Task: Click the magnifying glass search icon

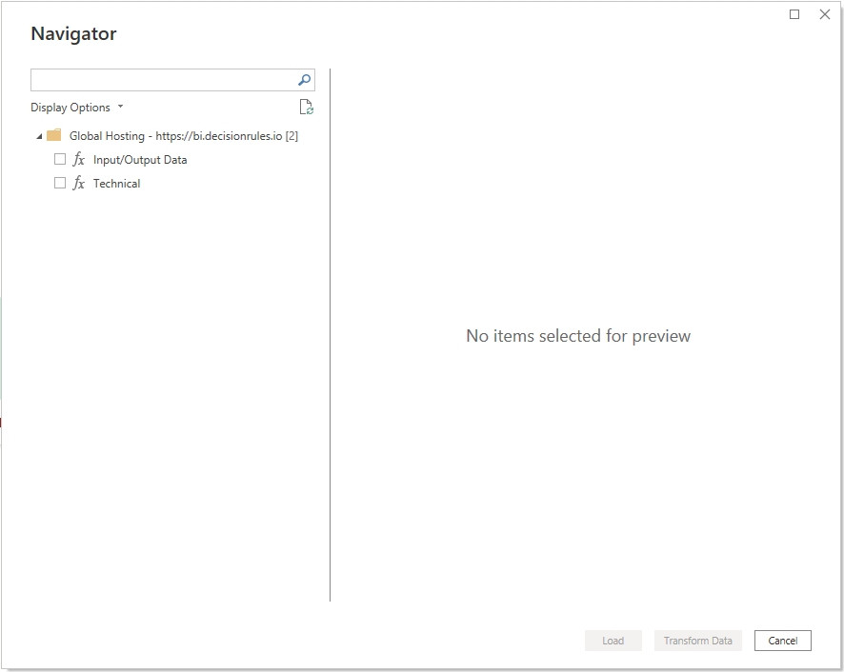Action: [304, 81]
